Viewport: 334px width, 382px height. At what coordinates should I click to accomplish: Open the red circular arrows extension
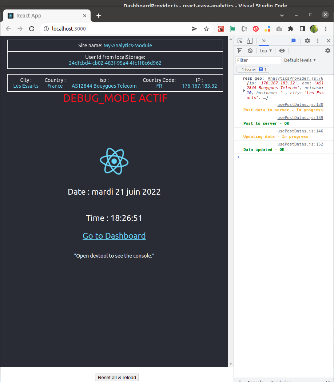[255, 29]
